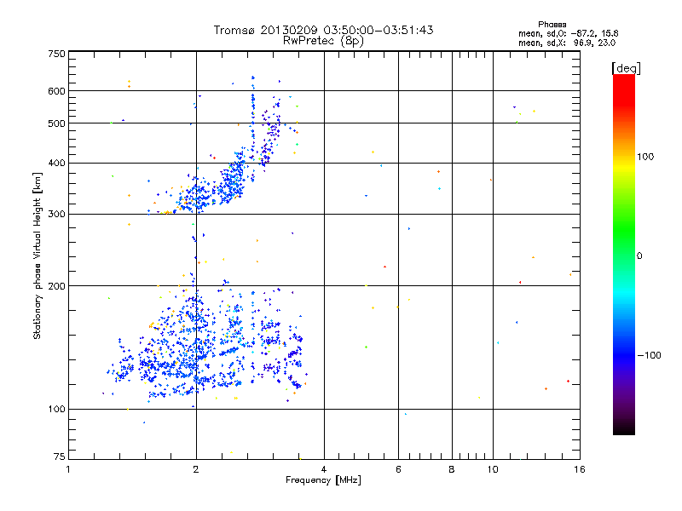Viewport: 682px width, 511px height.
Task: Click the 'Stationary phase Virtual Height [km]' axis label
Action: point(37,256)
